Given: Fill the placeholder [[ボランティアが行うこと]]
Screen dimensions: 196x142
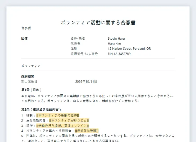Looking at the screenshot, I should tap(69, 120).
